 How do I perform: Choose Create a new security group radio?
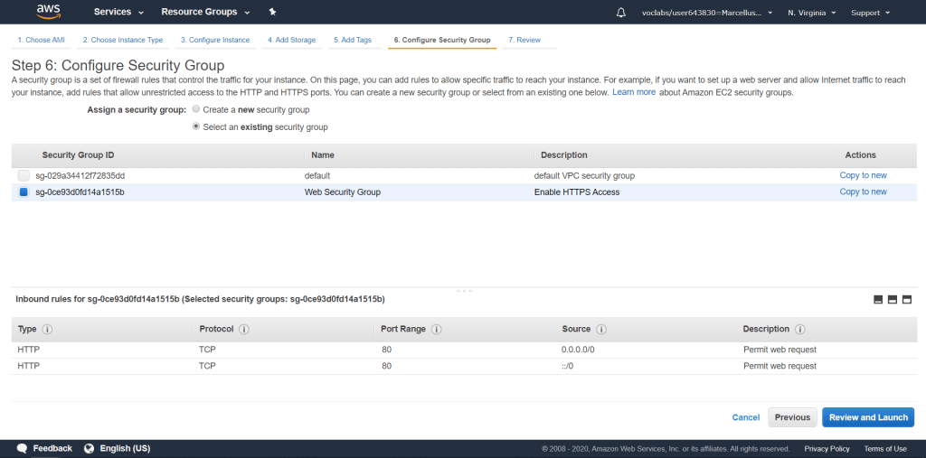pyautogui.click(x=196, y=109)
